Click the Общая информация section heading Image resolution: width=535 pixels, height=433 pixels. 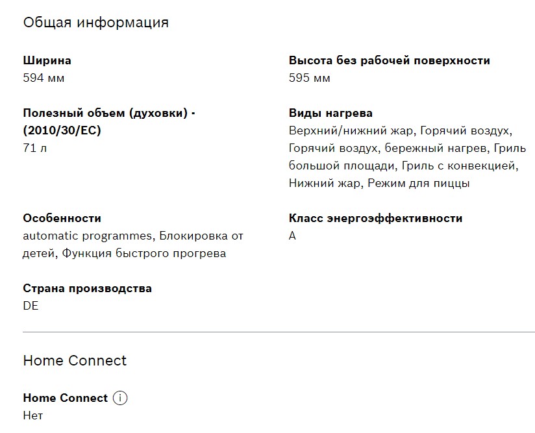point(95,22)
